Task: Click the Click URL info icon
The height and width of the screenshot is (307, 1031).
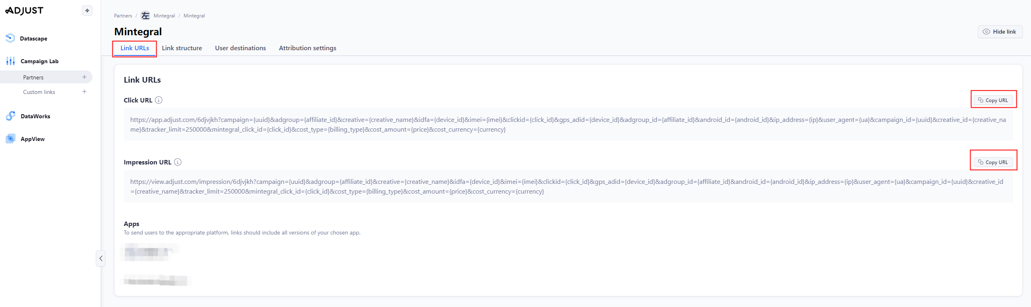Action: pyautogui.click(x=159, y=100)
